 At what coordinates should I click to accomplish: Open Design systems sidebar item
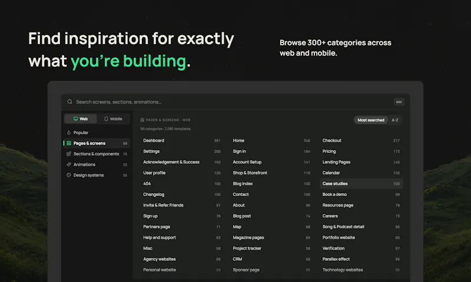pyautogui.click(x=97, y=175)
